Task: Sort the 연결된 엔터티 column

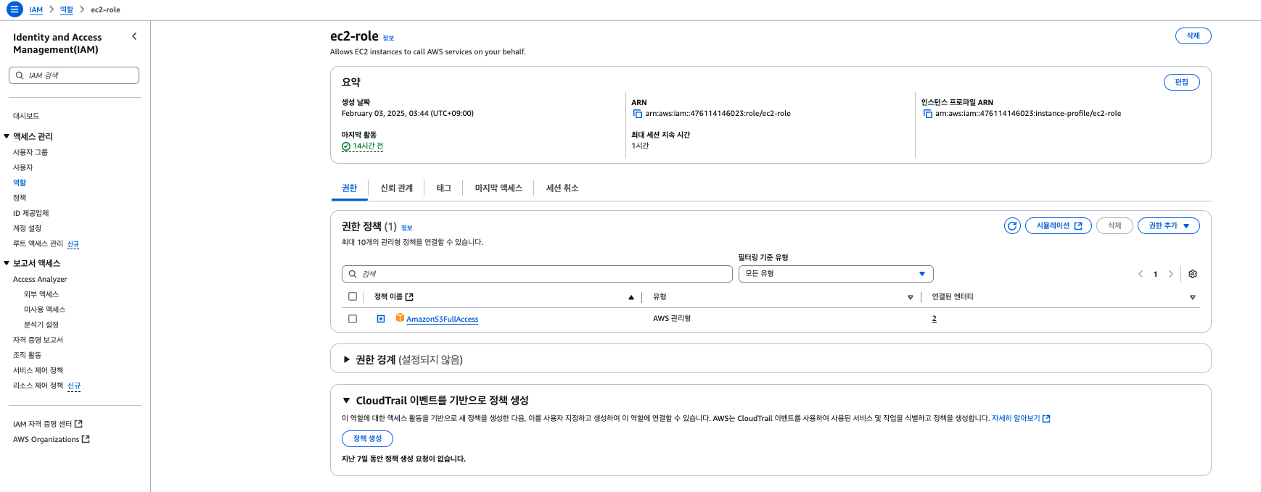Action: click(x=1193, y=297)
